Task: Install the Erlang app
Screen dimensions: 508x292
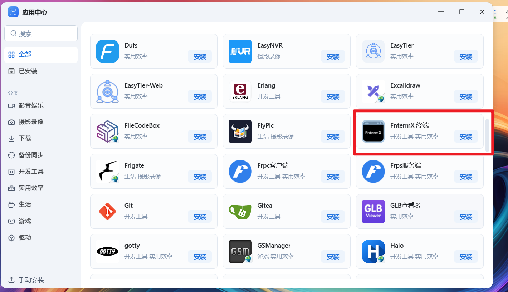Action: pyautogui.click(x=333, y=96)
